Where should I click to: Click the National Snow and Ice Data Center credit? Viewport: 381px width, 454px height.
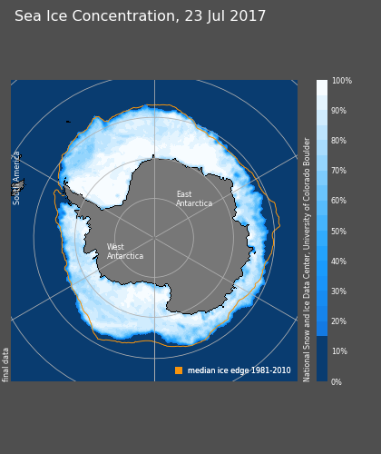pos(307,260)
